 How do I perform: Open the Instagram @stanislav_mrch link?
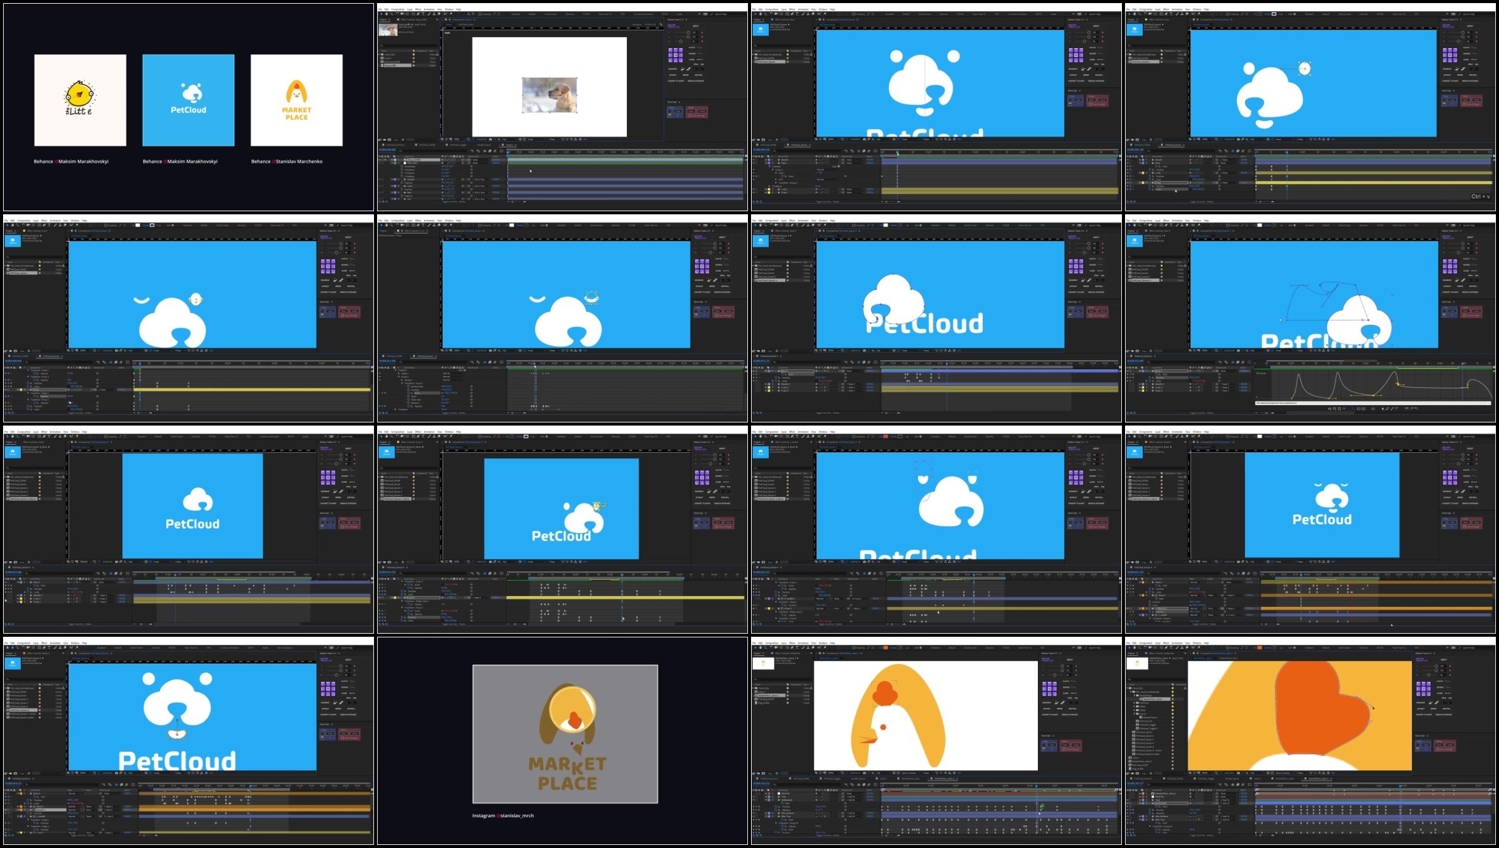click(x=503, y=816)
